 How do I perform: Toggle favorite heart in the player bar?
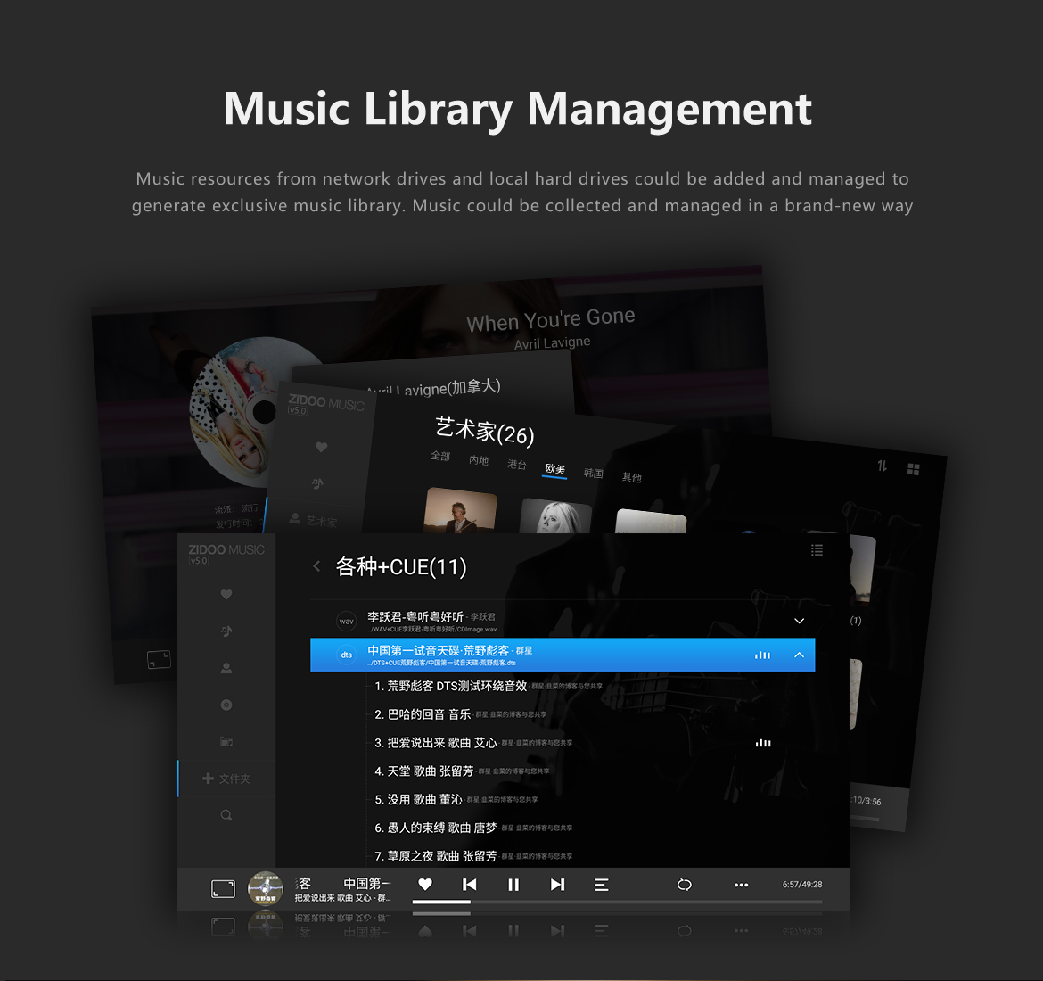coord(425,885)
